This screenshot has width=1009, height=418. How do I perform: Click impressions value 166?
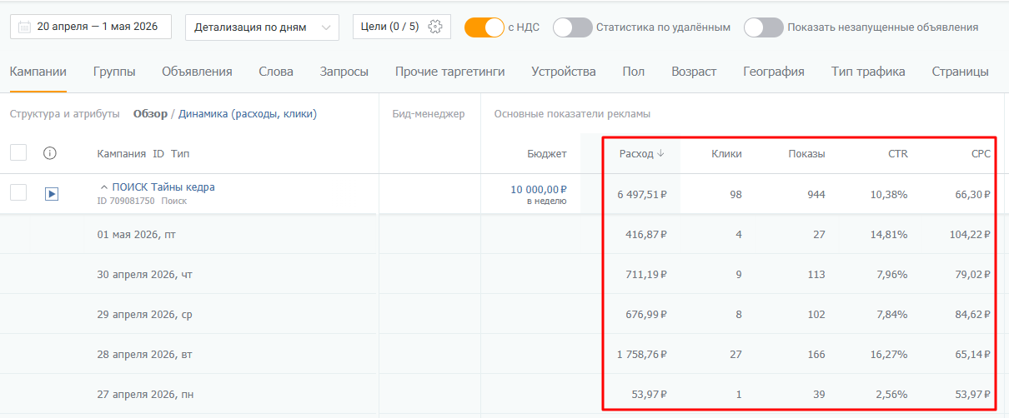(816, 355)
